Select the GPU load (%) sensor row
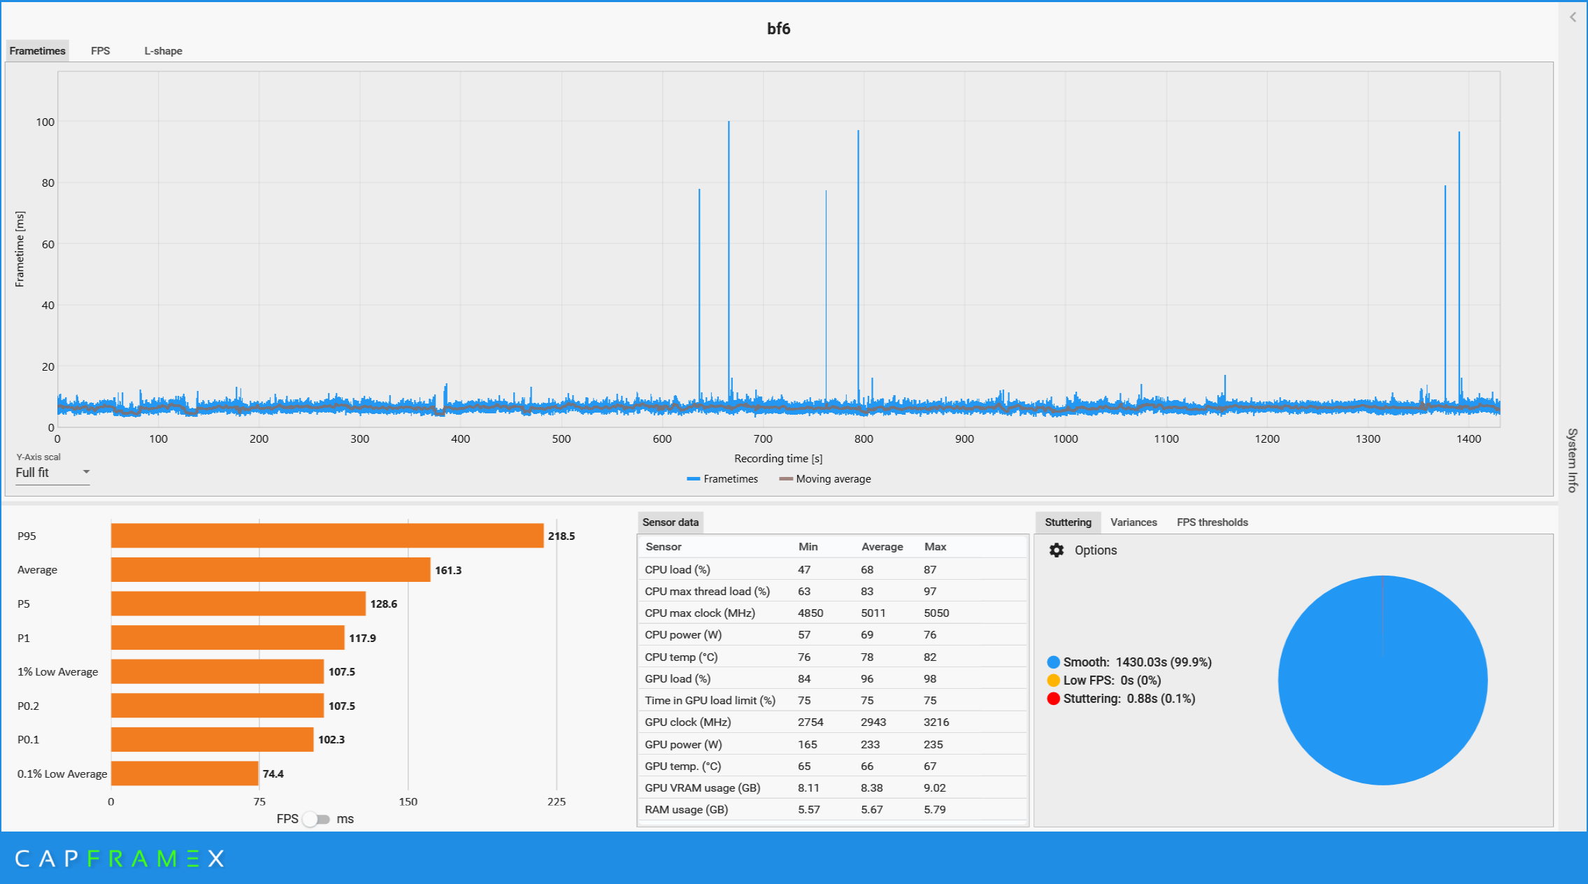Image resolution: width=1588 pixels, height=884 pixels. 832,679
